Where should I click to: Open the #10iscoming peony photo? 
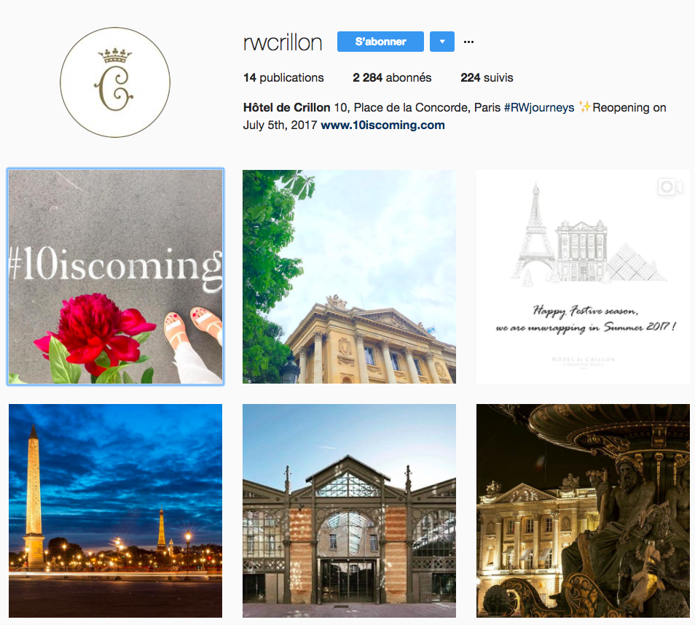[x=115, y=277]
